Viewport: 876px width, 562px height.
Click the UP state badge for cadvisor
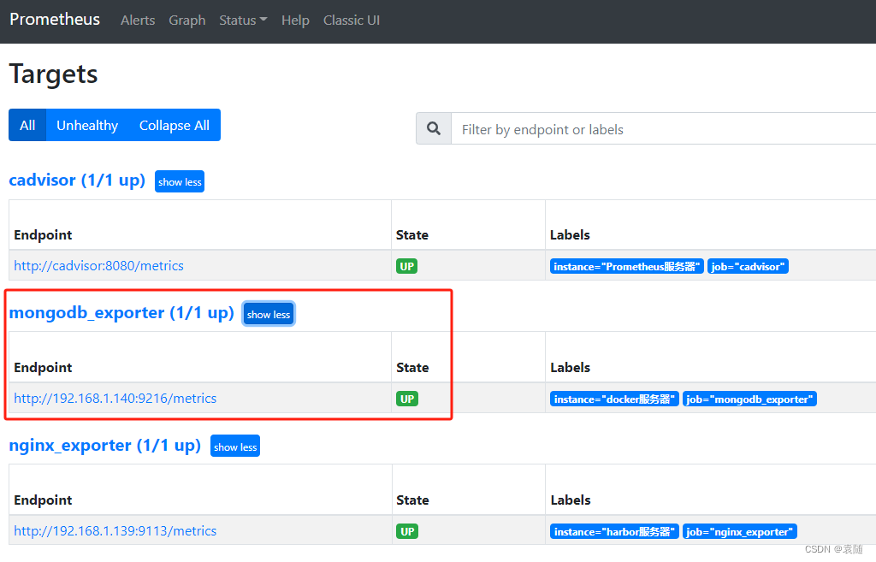pyautogui.click(x=406, y=265)
